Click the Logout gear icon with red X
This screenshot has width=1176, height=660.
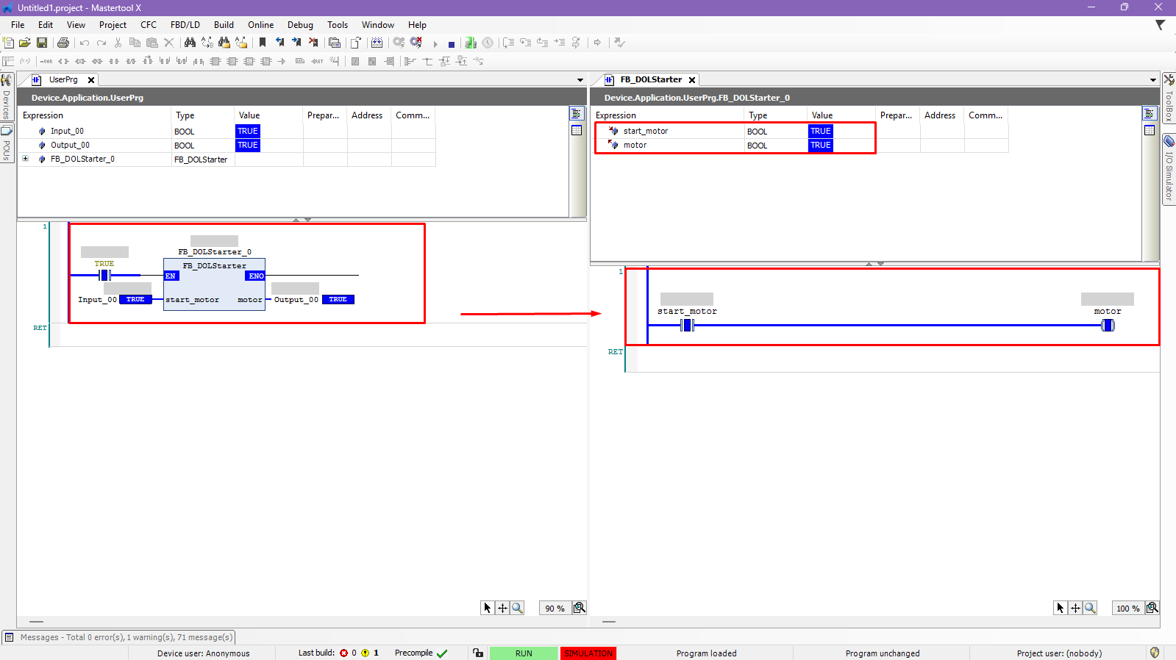tap(416, 43)
